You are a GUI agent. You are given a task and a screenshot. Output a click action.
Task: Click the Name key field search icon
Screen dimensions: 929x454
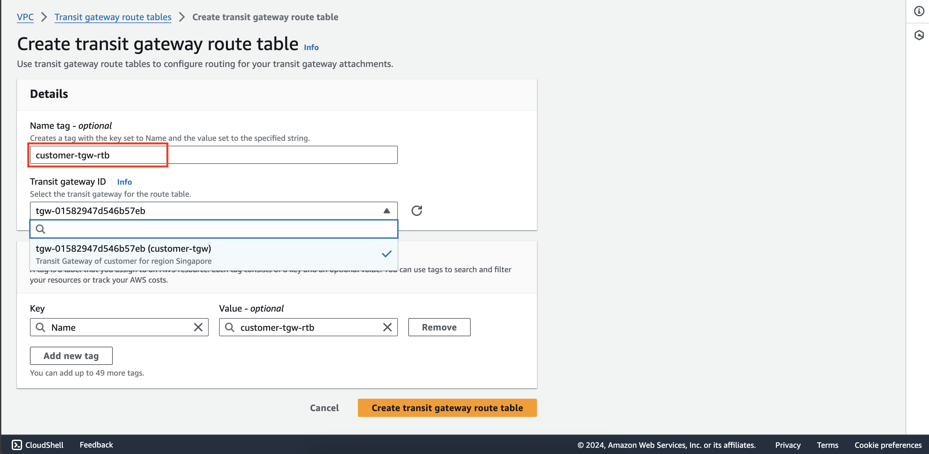[41, 327]
